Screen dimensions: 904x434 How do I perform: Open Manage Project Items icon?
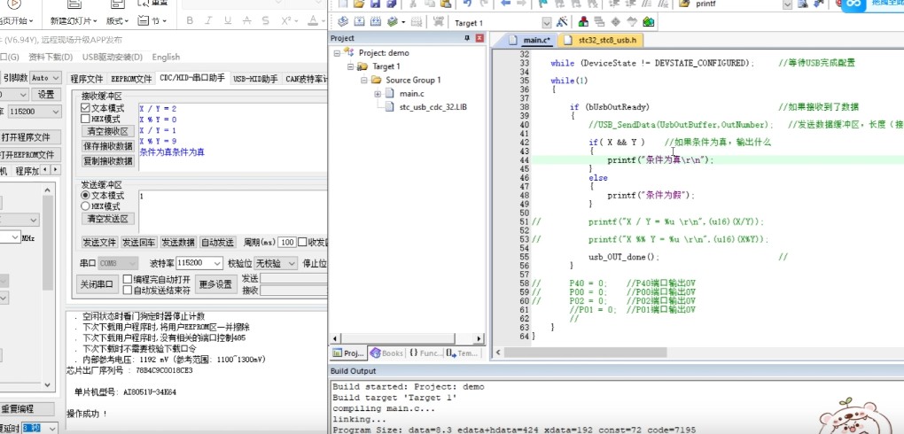coord(584,22)
